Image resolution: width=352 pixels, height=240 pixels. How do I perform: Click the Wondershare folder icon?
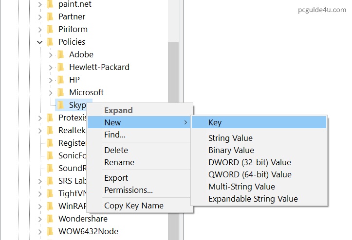tap(50, 219)
